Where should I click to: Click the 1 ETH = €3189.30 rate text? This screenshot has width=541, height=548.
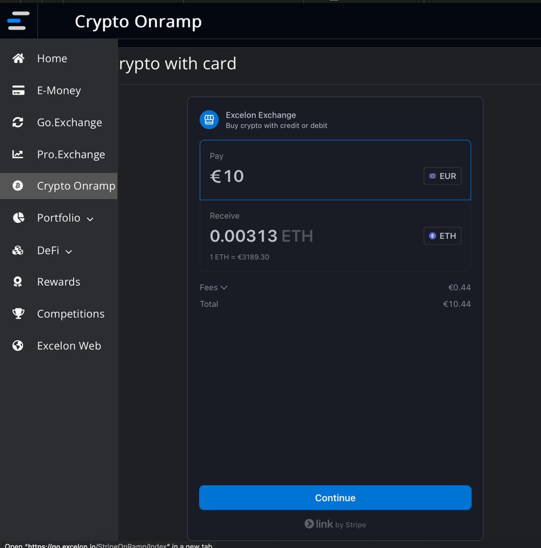(239, 257)
